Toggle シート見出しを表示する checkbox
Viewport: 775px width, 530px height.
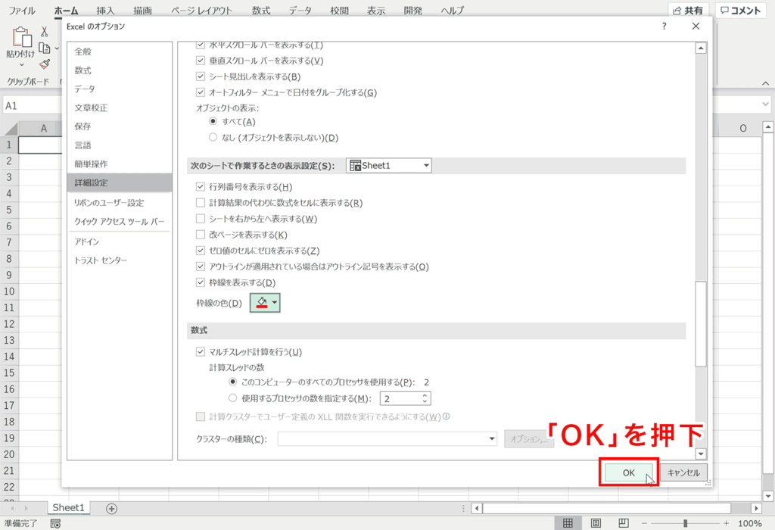pyautogui.click(x=200, y=76)
